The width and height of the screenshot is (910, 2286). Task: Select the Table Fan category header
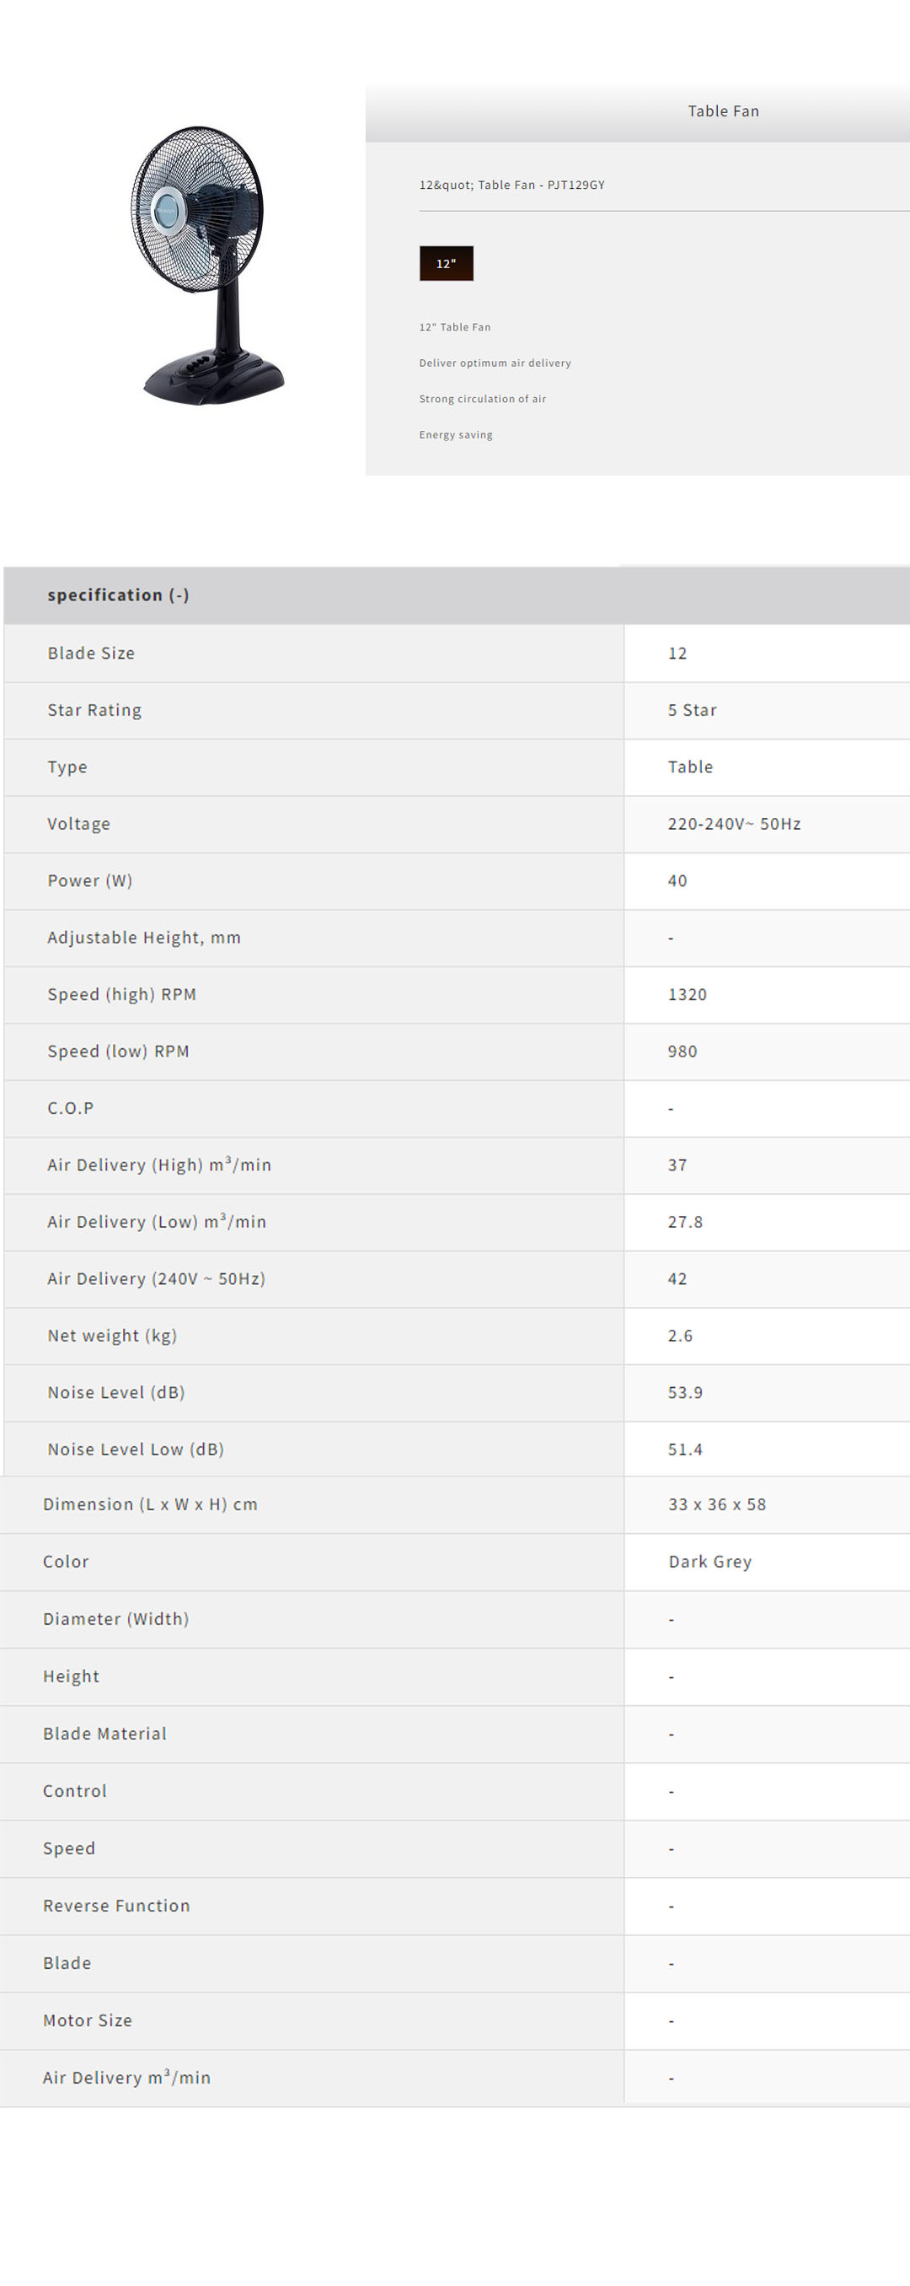723,111
